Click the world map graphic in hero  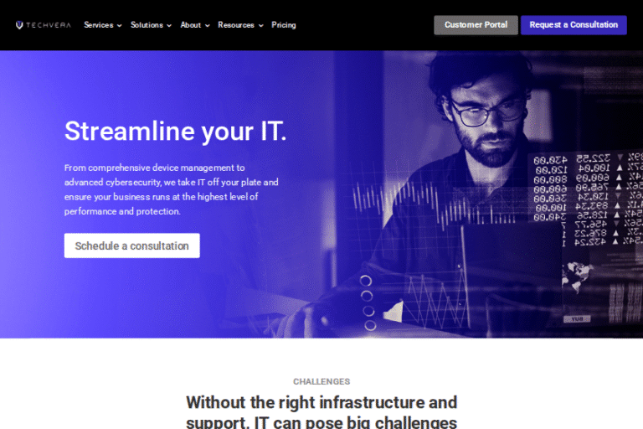[578, 277]
